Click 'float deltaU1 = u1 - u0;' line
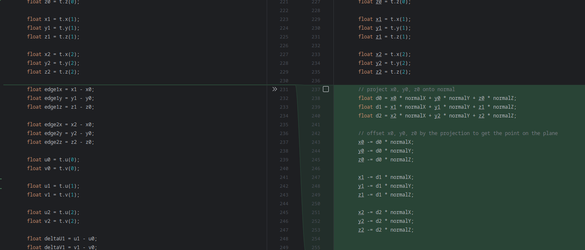 click(x=62, y=239)
